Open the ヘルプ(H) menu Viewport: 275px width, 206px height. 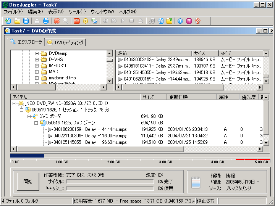coord(128,12)
